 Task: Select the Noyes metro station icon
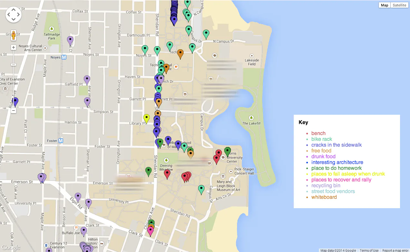pos(64,57)
